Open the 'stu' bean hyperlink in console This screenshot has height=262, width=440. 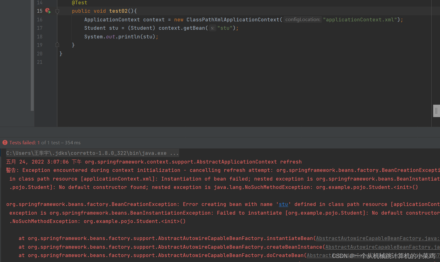pyautogui.click(x=283, y=204)
